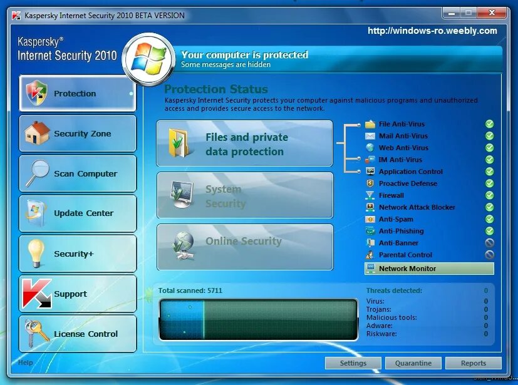The image size is (518, 385).
Task: Click the 'Malicious tools:' row
Action: 427,317
